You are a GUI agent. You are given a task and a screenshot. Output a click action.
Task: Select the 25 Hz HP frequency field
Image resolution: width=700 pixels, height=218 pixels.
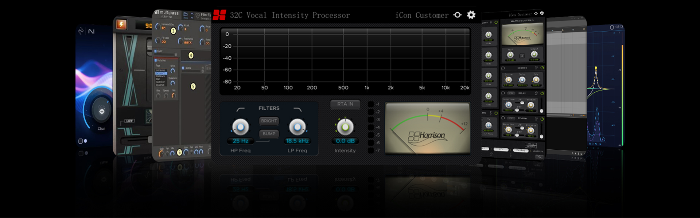pyautogui.click(x=241, y=141)
